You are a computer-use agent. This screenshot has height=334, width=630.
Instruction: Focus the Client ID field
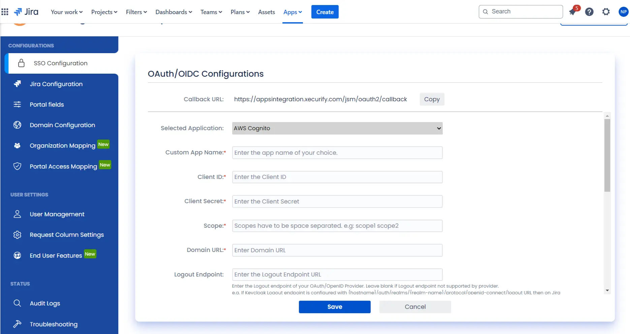click(337, 177)
